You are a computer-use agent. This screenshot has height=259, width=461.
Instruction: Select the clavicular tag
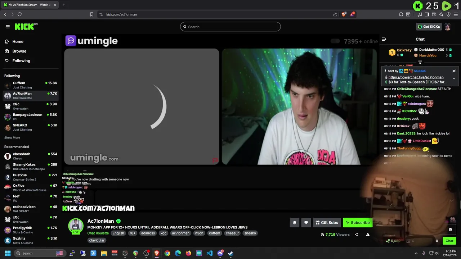point(97,240)
